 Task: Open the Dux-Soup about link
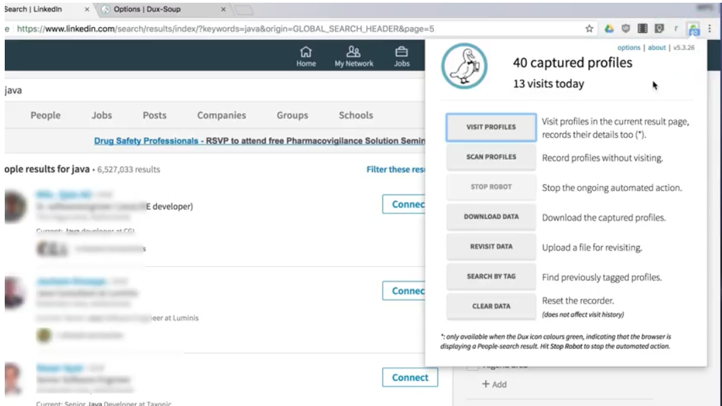(657, 47)
